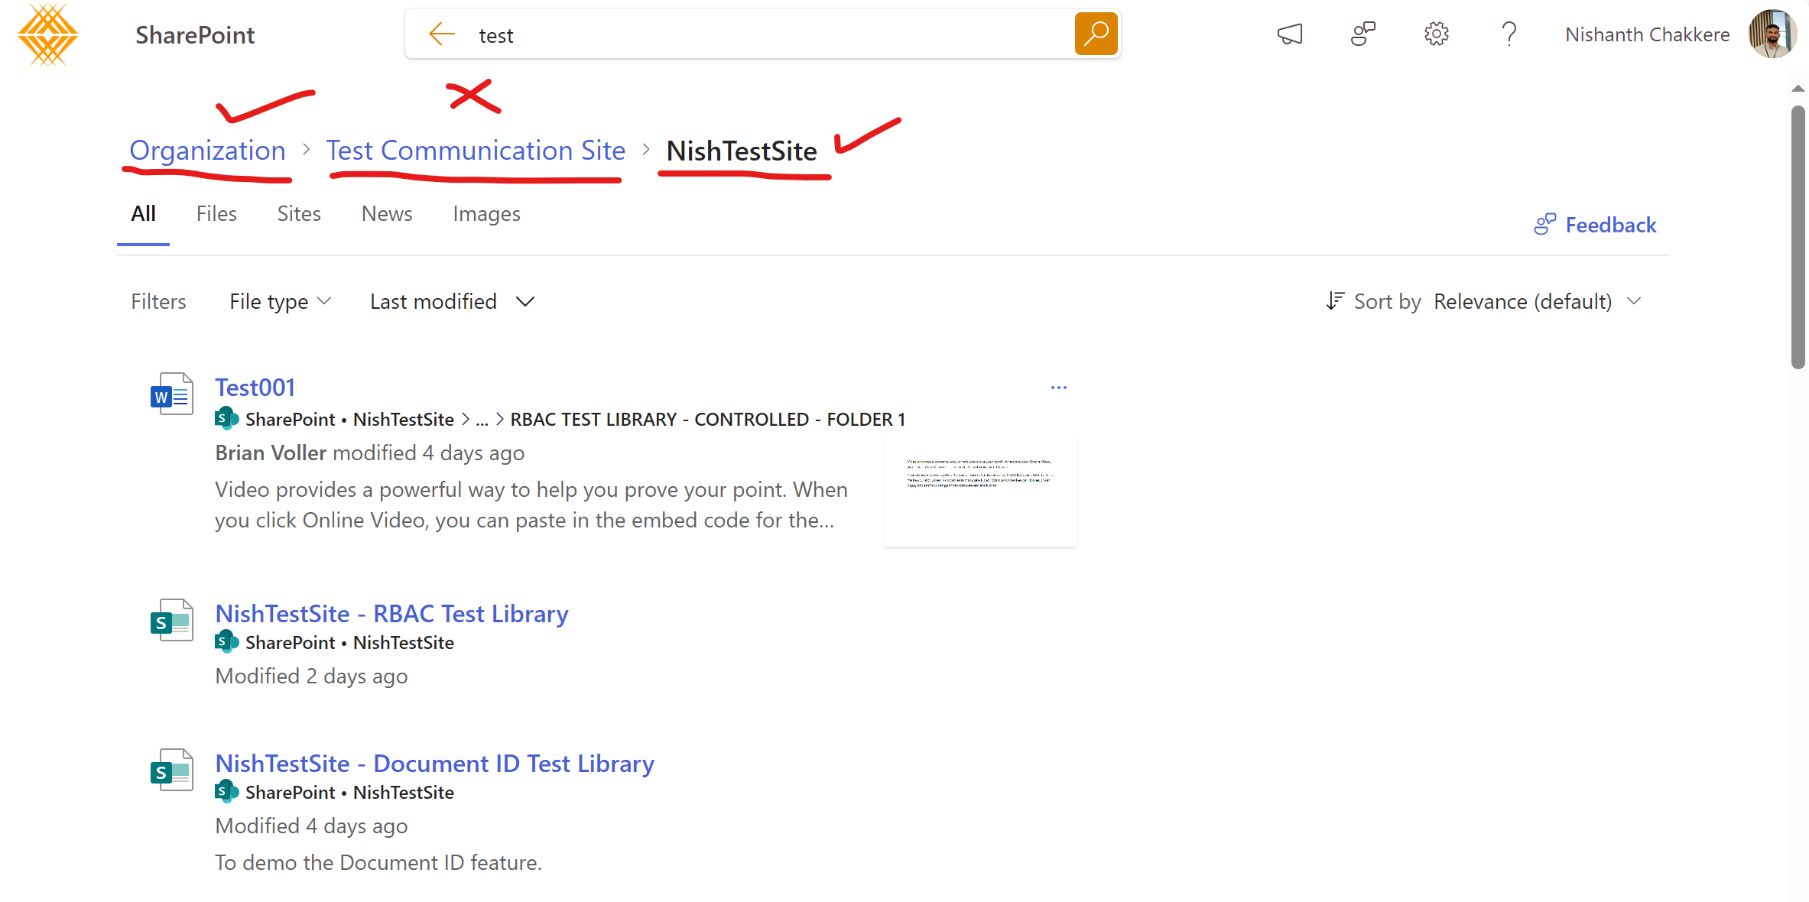Image resolution: width=1809 pixels, height=902 pixels.
Task: Click the Nishanth Chakkere account name
Action: (x=1648, y=34)
